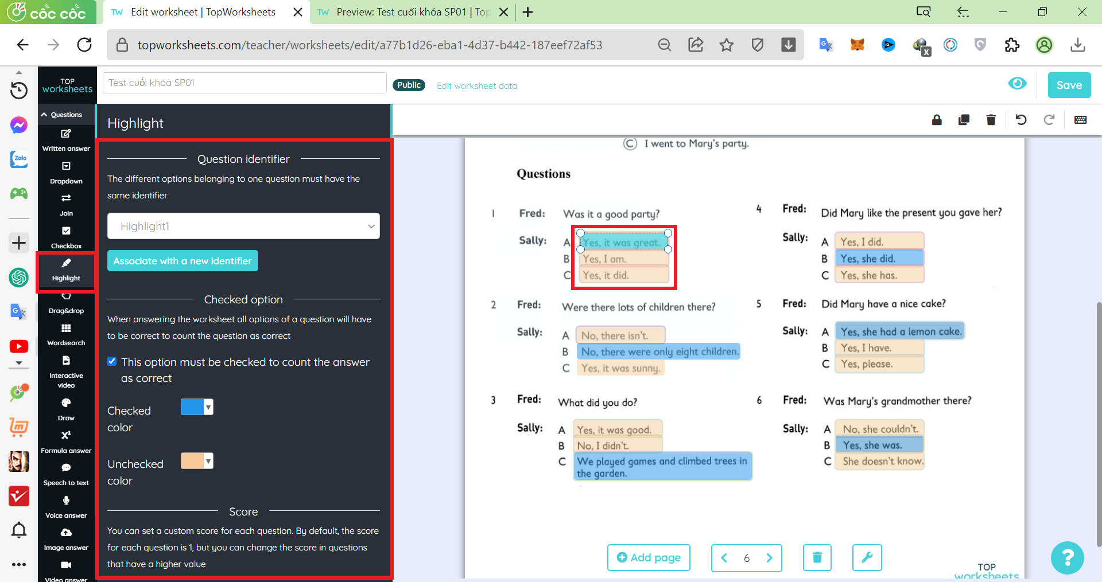
Task: Switch to the Preview: Test cuối khóa tab
Action: click(x=412, y=12)
